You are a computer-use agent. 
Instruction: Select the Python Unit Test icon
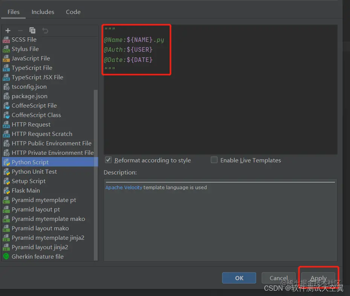7,172
